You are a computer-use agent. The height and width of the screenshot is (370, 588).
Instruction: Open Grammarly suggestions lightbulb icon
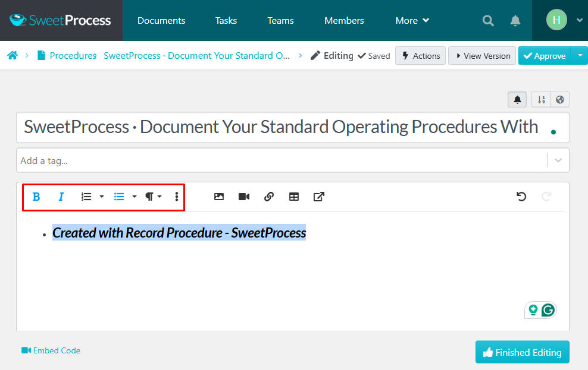[x=533, y=310]
